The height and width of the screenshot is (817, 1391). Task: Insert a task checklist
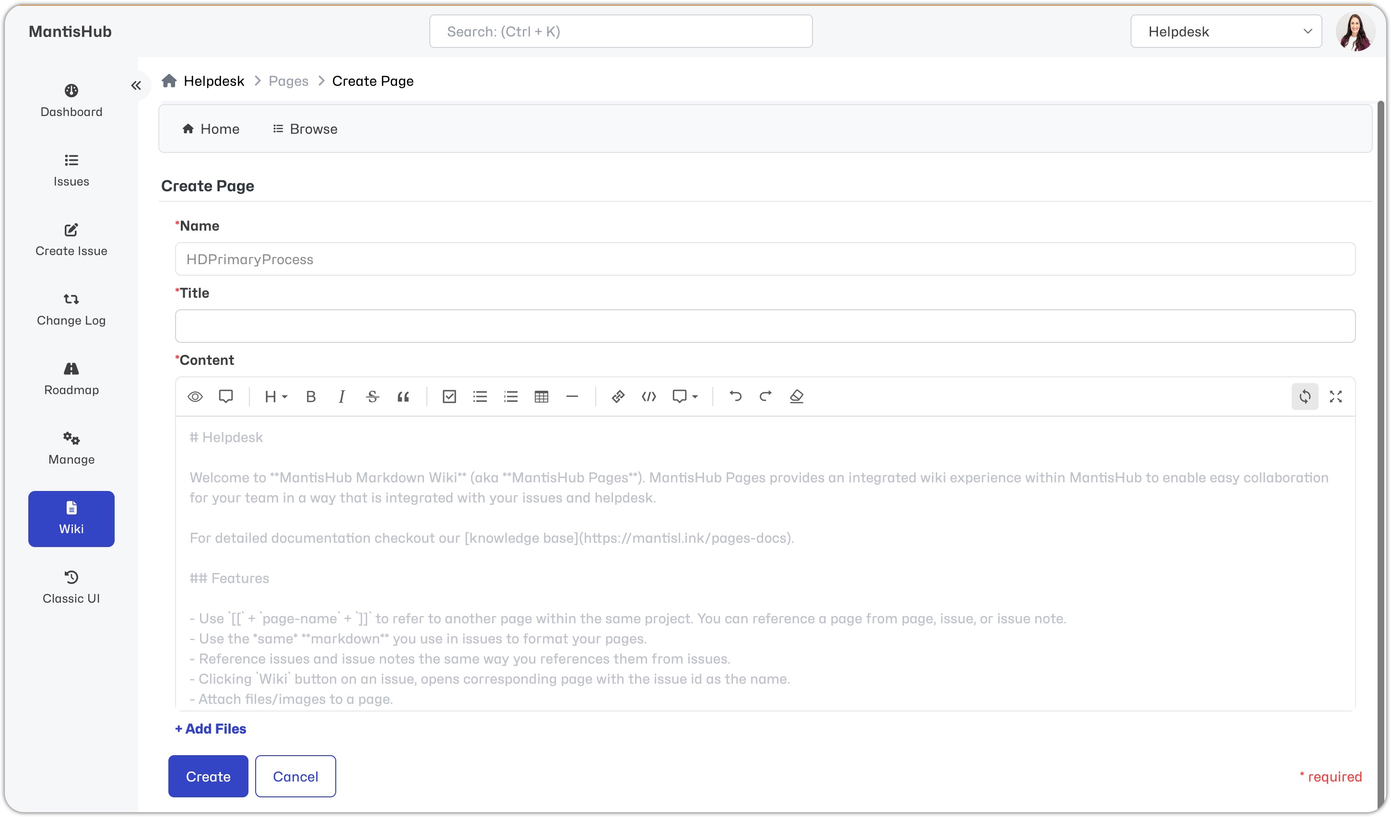point(449,397)
